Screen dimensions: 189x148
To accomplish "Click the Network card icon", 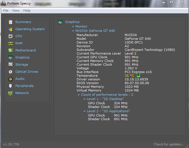I will (x=11, y=93).
